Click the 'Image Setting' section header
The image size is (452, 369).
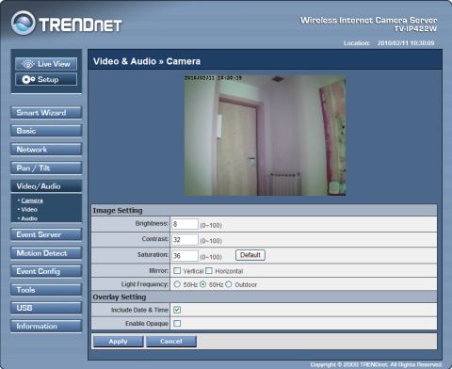coord(118,211)
